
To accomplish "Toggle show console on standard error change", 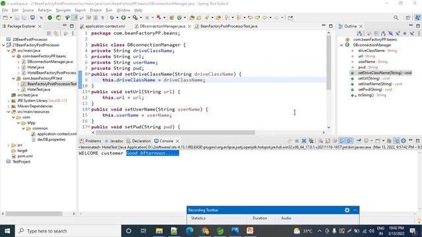I will point(349,141).
